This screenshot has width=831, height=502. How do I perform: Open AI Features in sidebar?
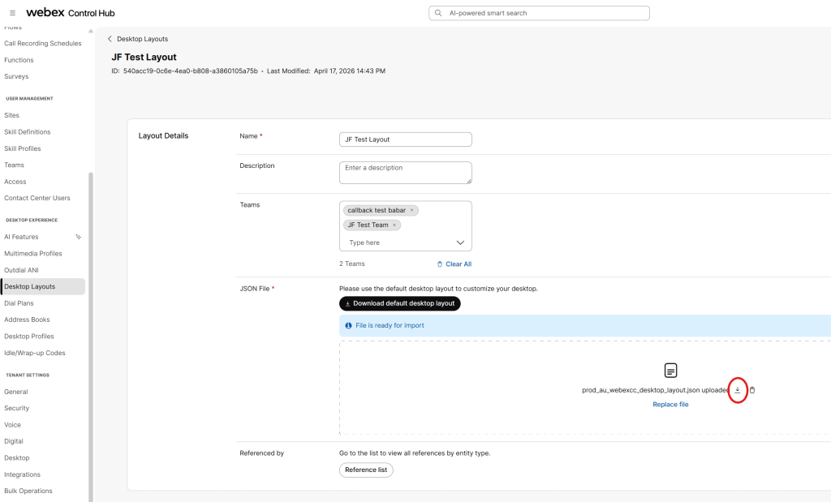point(21,237)
